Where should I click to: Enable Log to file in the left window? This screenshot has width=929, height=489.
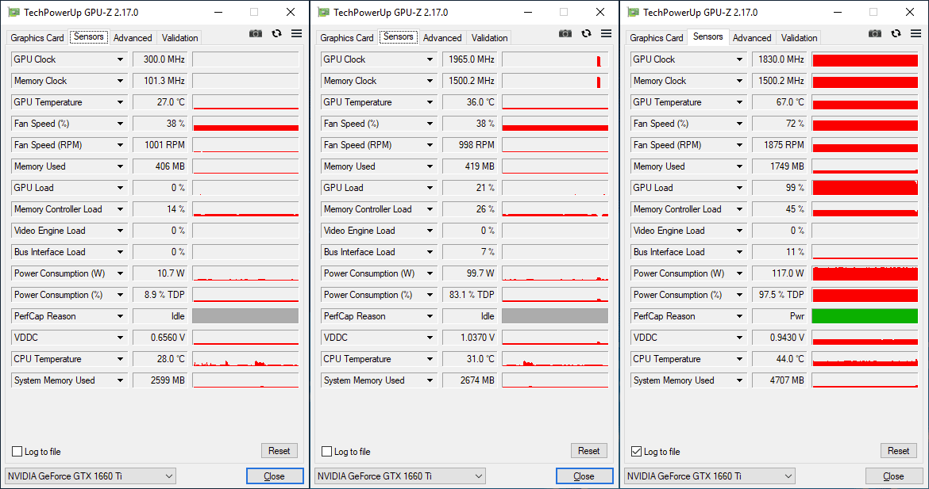click(x=17, y=452)
